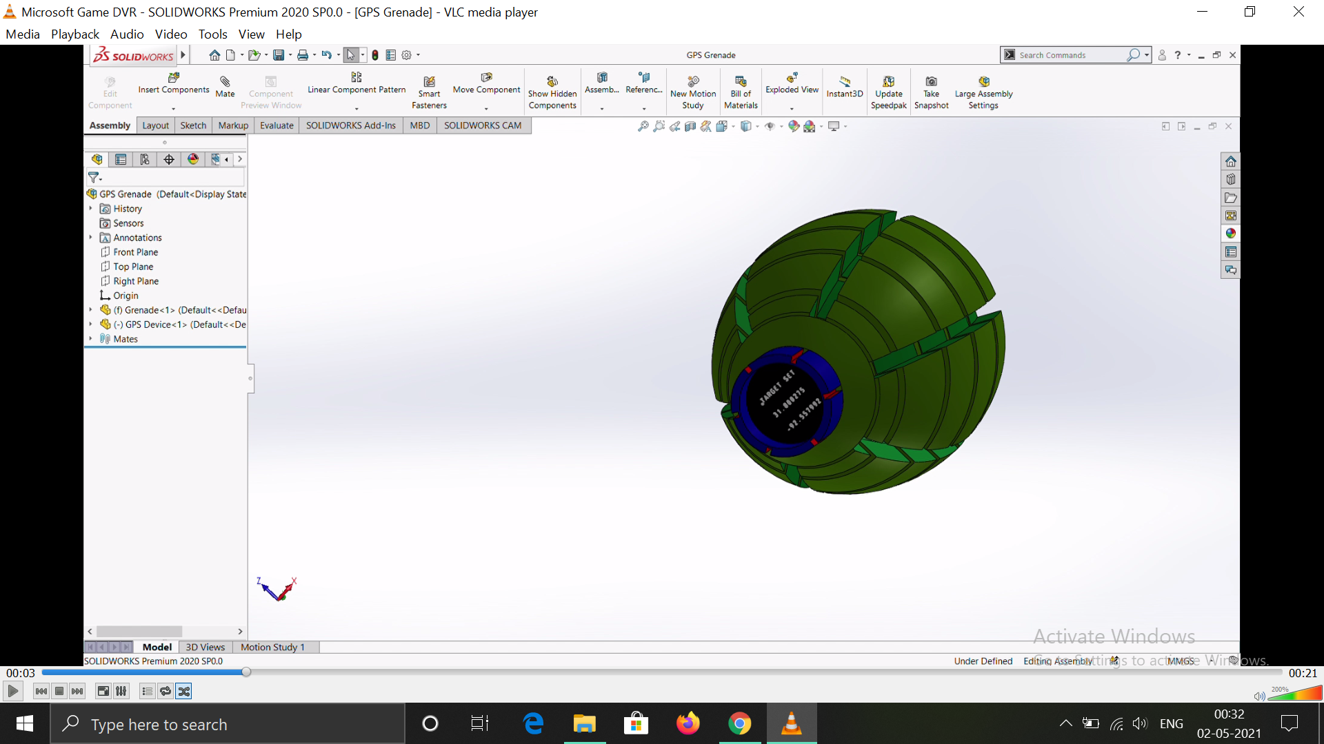The height and width of the screenshot is (744, 1324).
Task: Expand the Mates tree node
Action: (x=90, y=339)
